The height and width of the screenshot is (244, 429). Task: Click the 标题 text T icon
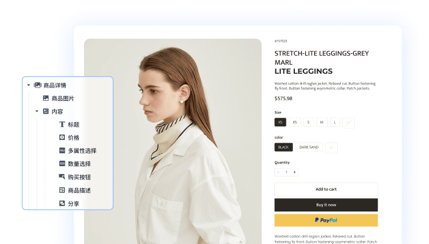pos(62,124)
